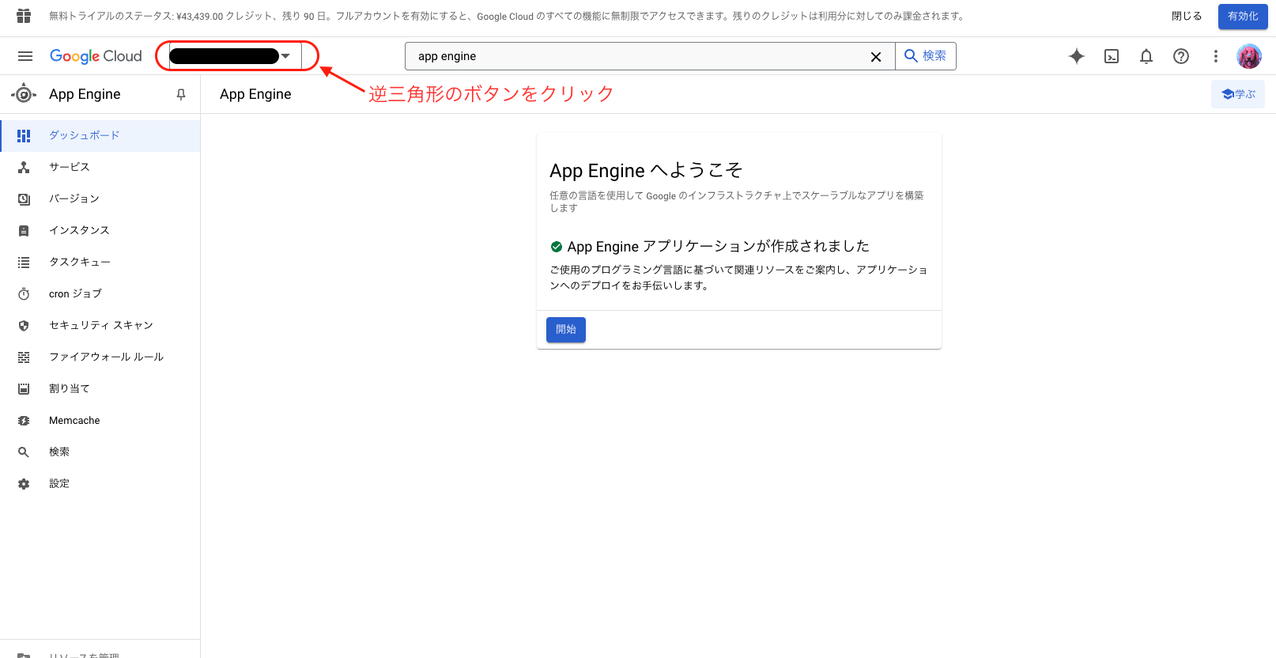Click the free trial gift icon
Image resolution: width=1276 pixels, height=658 pixels.
(x=24, y=16)
